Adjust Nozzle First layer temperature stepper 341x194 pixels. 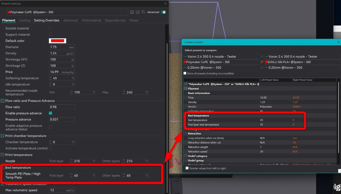pos(72,161)
